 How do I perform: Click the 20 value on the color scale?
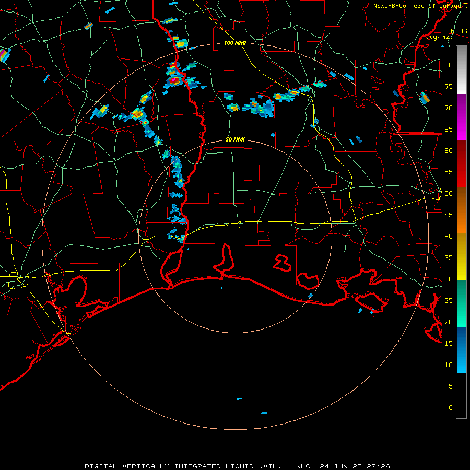449,322
